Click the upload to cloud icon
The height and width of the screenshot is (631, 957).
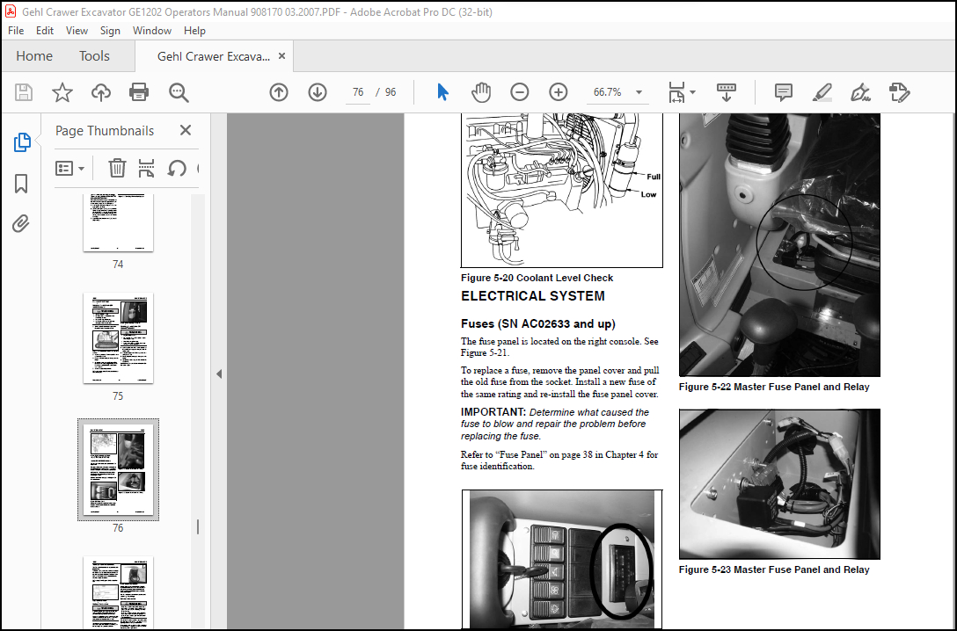pos(100,92)
